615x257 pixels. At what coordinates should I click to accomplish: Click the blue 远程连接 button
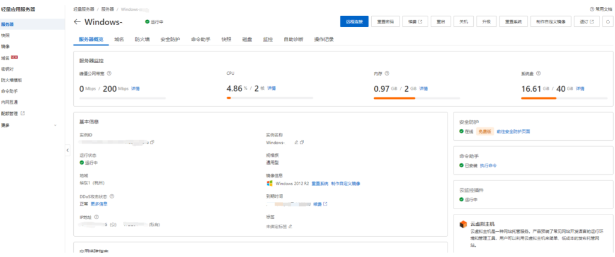tap(354, 22)
